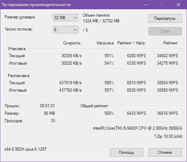Click the Число потоков label
Screen dimensions: 187x162
[19, 29]
